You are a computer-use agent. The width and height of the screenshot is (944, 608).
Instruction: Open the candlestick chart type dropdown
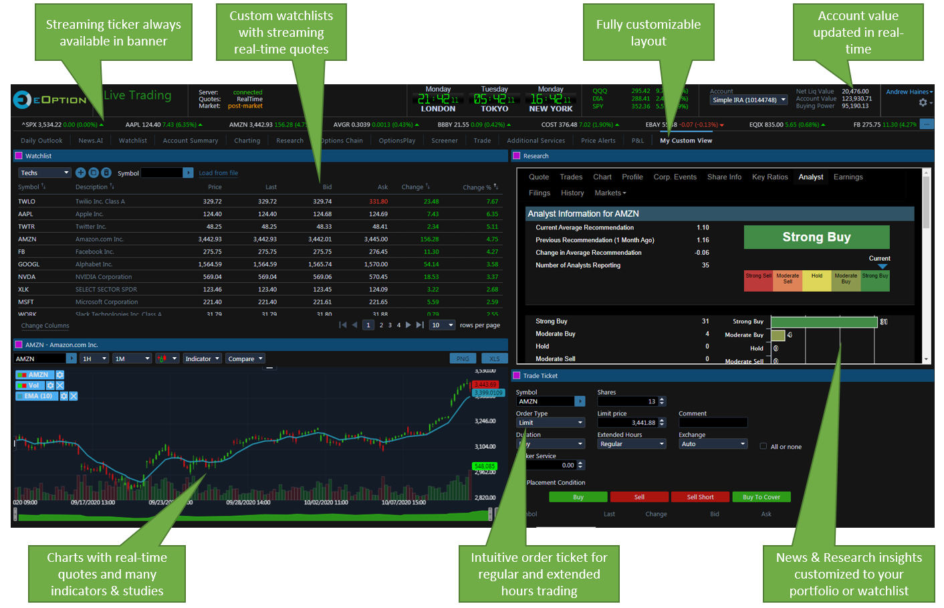(167, 359)
